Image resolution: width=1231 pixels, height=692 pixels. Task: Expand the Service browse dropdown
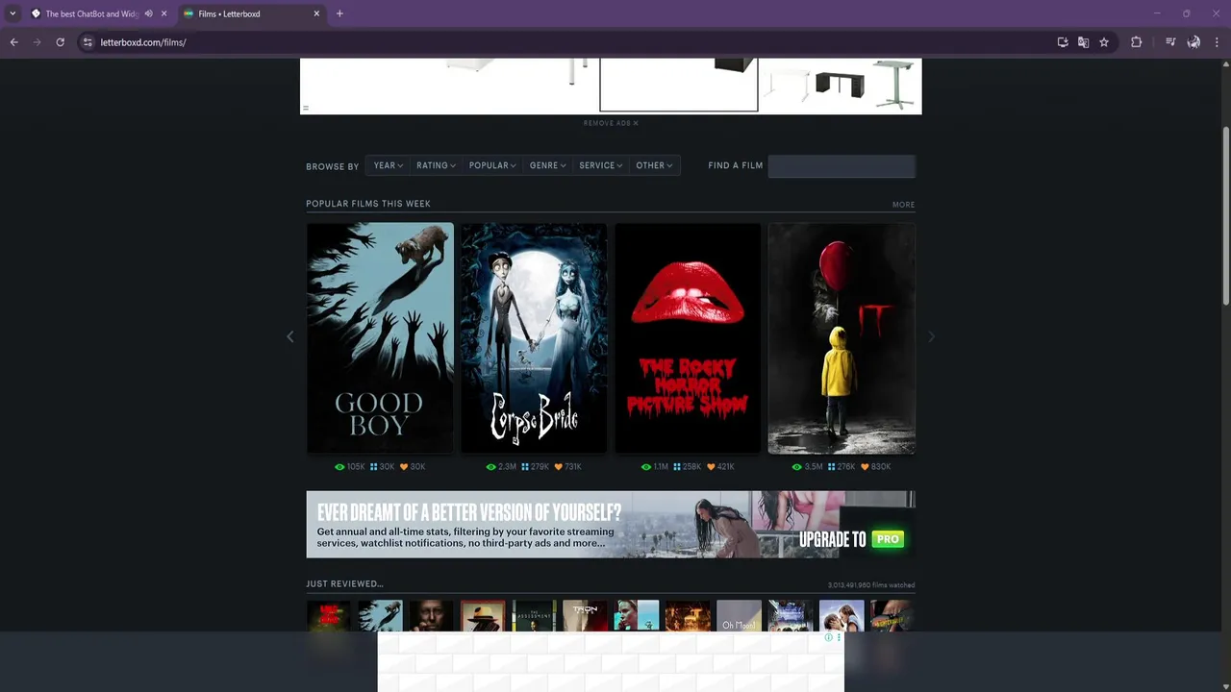pos(600,165)
